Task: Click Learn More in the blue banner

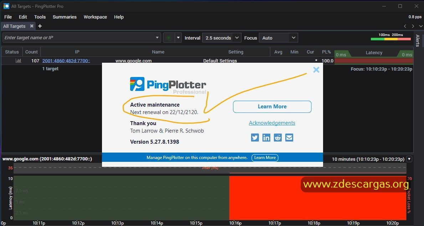Action: click(x=265, y=158)
